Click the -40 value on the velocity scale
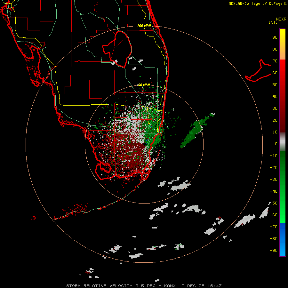288x288 pixels. pyautogui.click(x=274, y=191)
